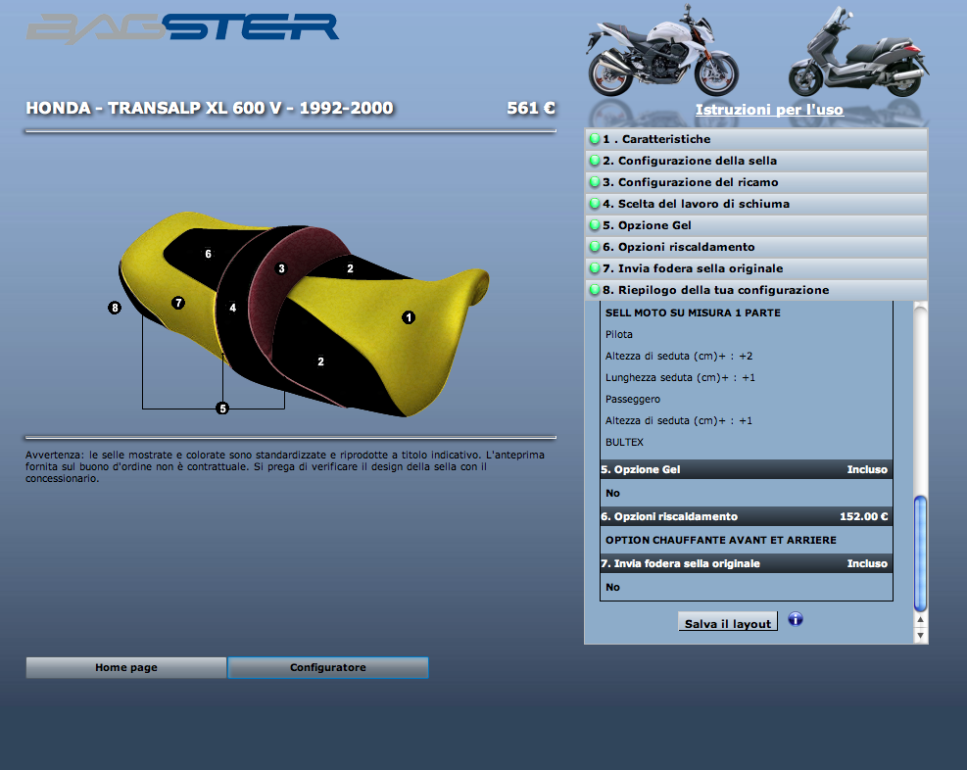Viewport: 967px width, 770px height.
Task: Expand section 4. Scelta del lavoro di schiuma
Action: tap(755, 204)
